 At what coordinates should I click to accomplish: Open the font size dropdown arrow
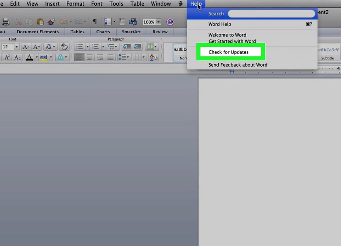(x=16, y=47)
